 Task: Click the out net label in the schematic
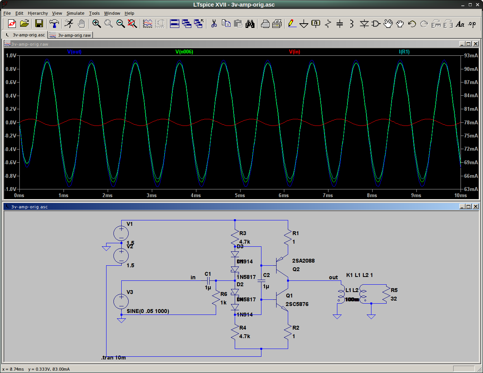333,277
